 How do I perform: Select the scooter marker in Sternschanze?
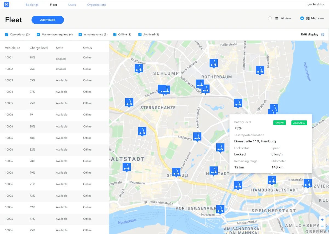tap(129, 102)
